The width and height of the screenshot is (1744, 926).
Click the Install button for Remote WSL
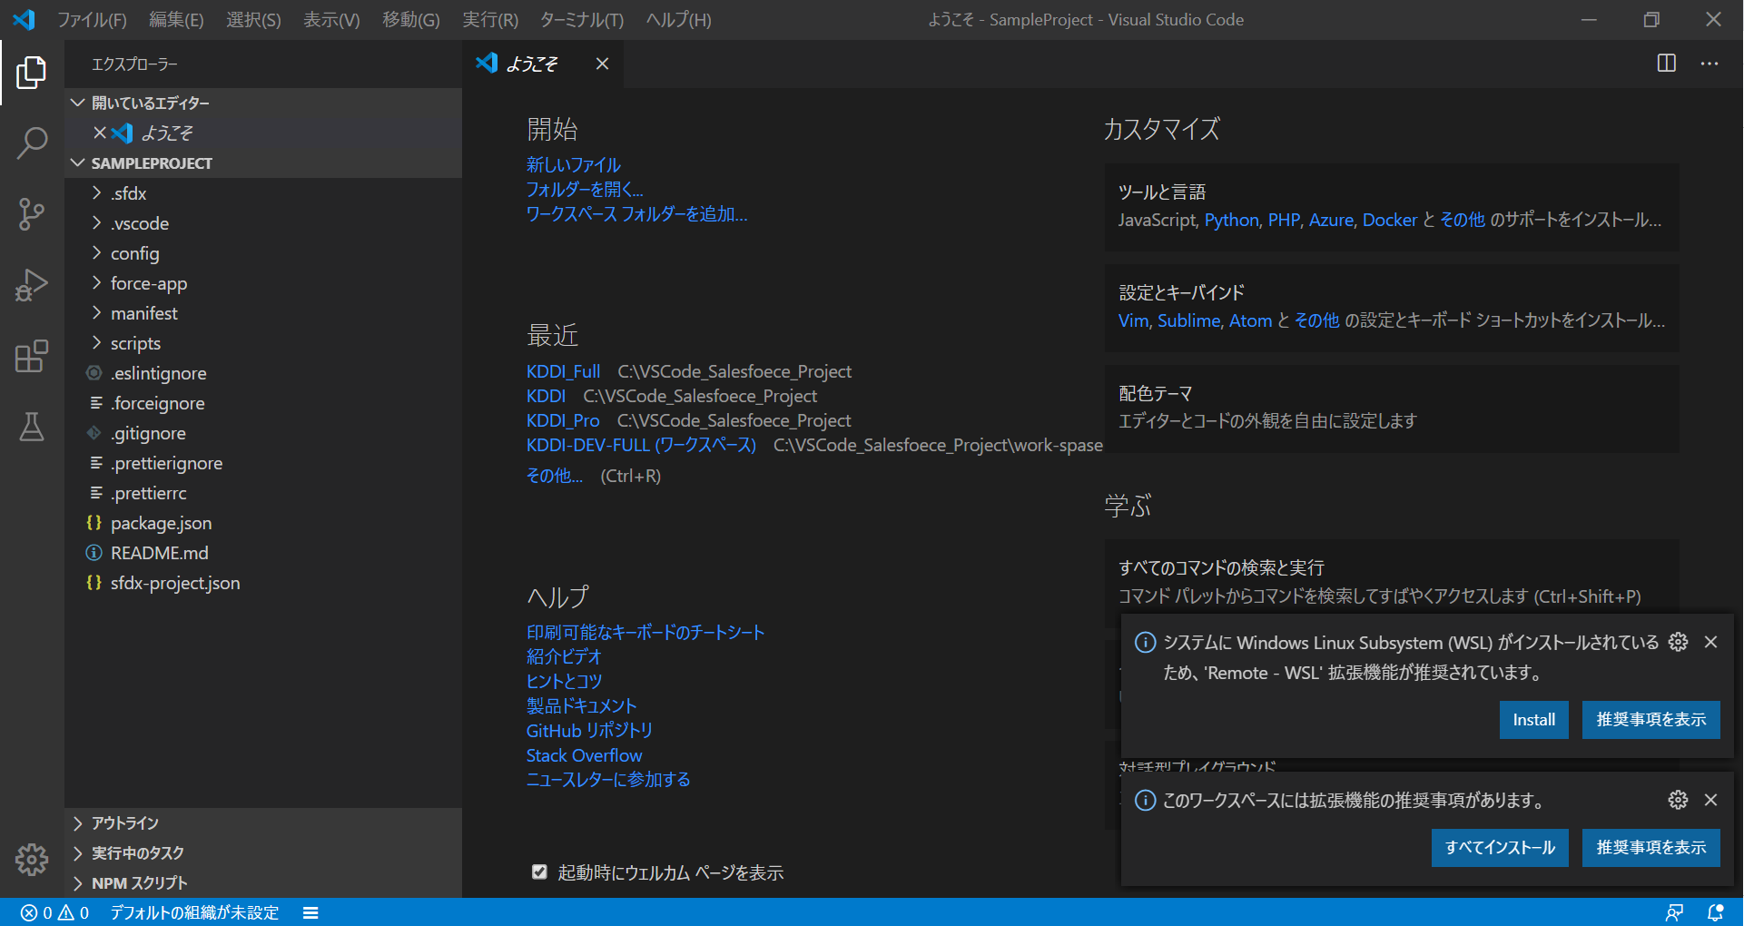[x=1533, y=720]
